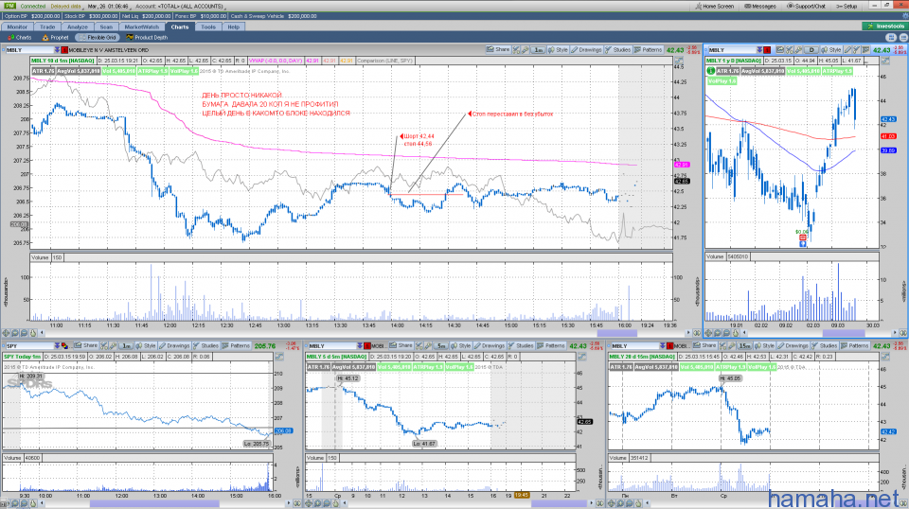Click the symbol field of the SPY chart
909x509 pixels.
(x=29, y=345)
